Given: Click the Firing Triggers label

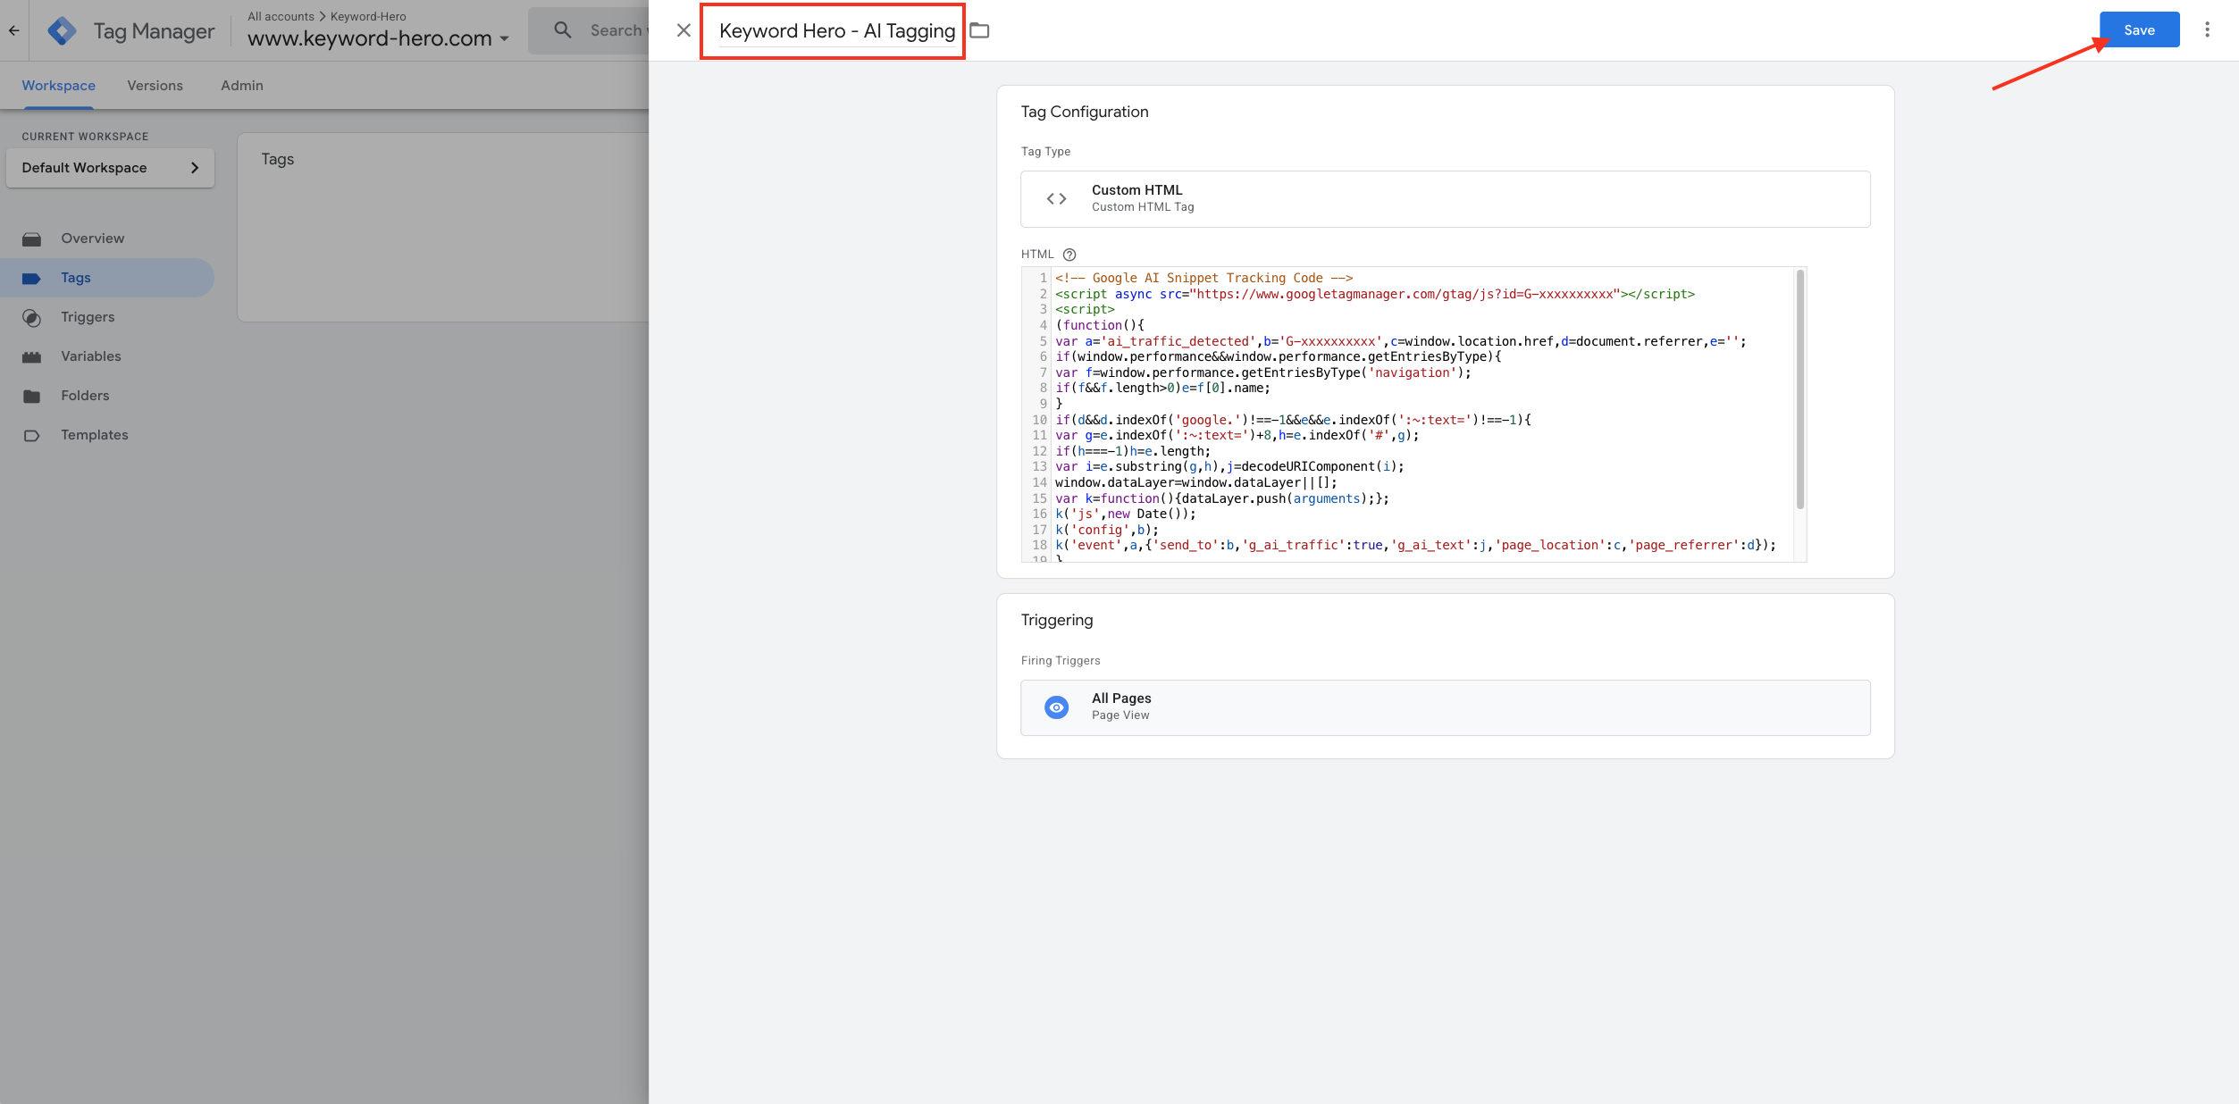Looking at the screenshot, I should coord(1061,661).
